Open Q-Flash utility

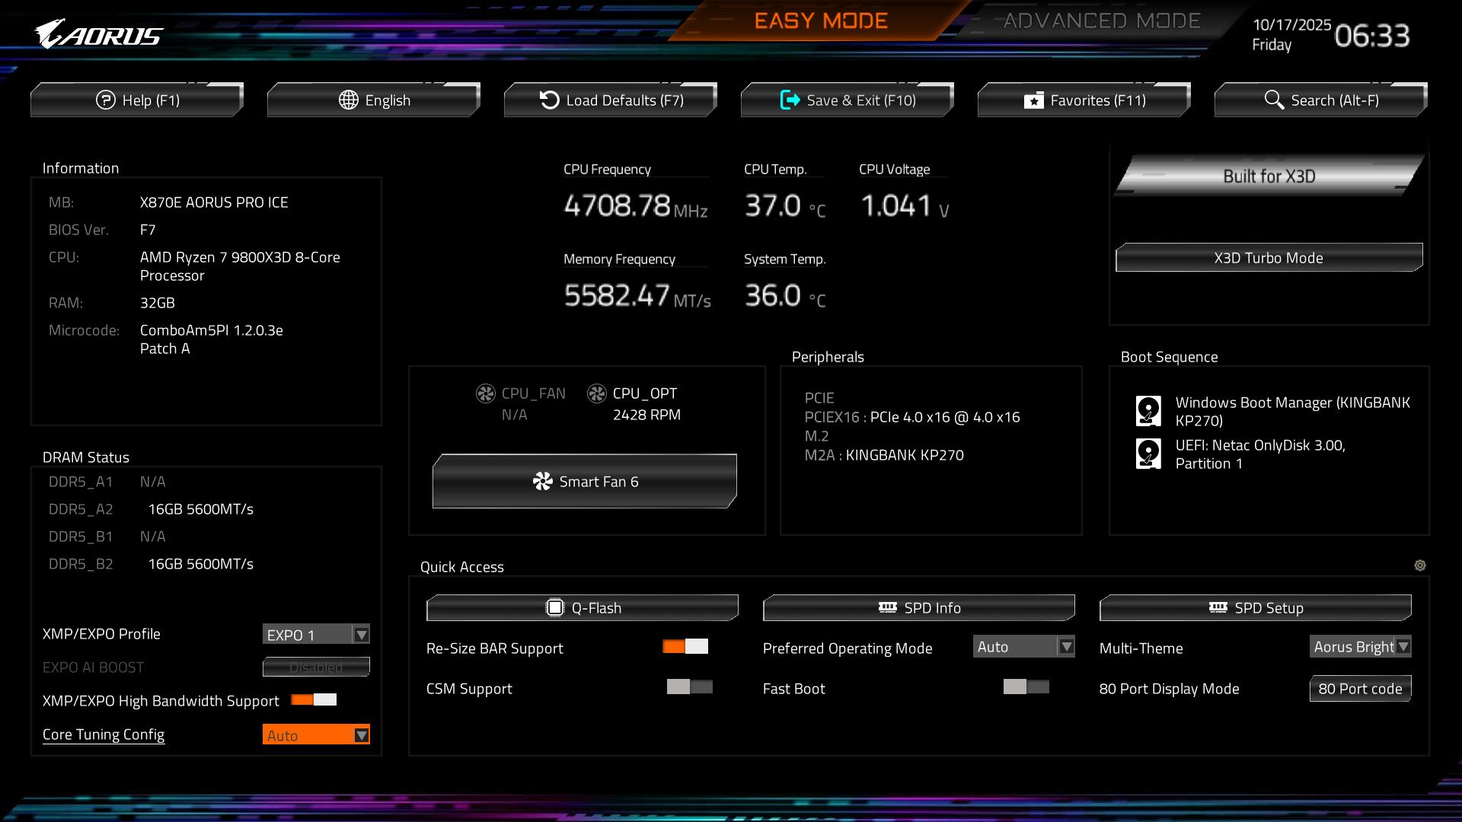point(583,607)
